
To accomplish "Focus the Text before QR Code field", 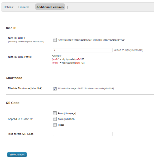I will coord(83,134).
